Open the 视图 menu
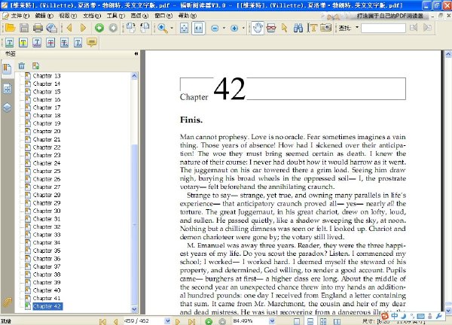 (68, 16)
